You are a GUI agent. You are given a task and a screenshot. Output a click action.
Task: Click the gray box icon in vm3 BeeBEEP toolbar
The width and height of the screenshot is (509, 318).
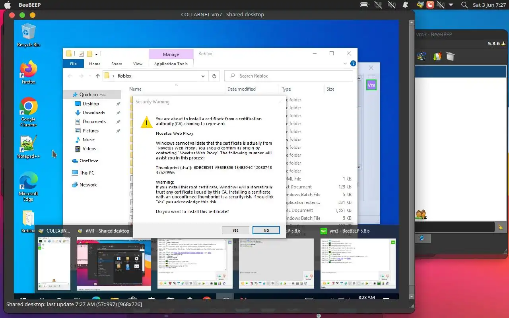tap(450, 56)
